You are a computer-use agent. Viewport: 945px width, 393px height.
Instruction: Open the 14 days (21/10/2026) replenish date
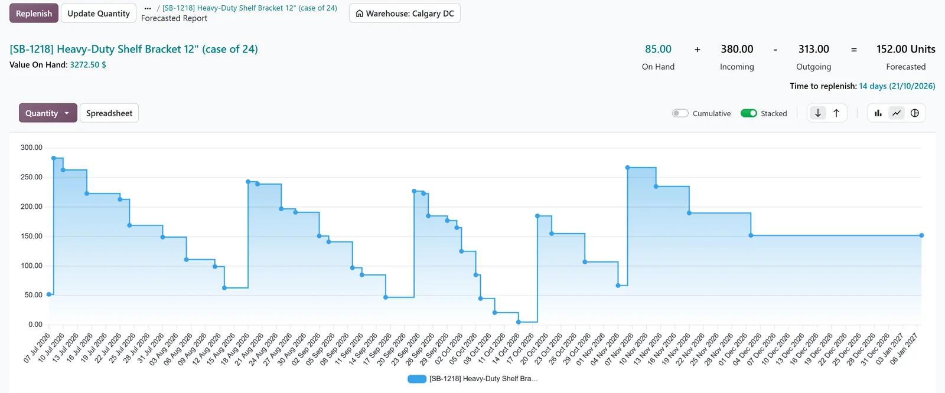[x=897, y=86]
